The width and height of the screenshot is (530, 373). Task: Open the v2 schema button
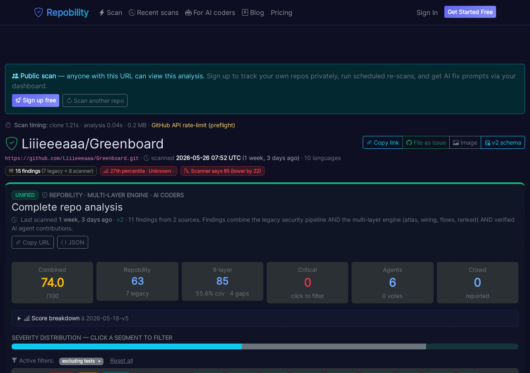pos(503,142)
